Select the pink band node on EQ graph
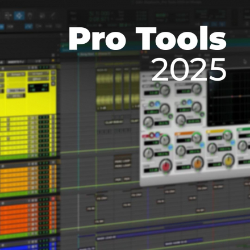This screenshot has height=250, width=250. (232, 97)
